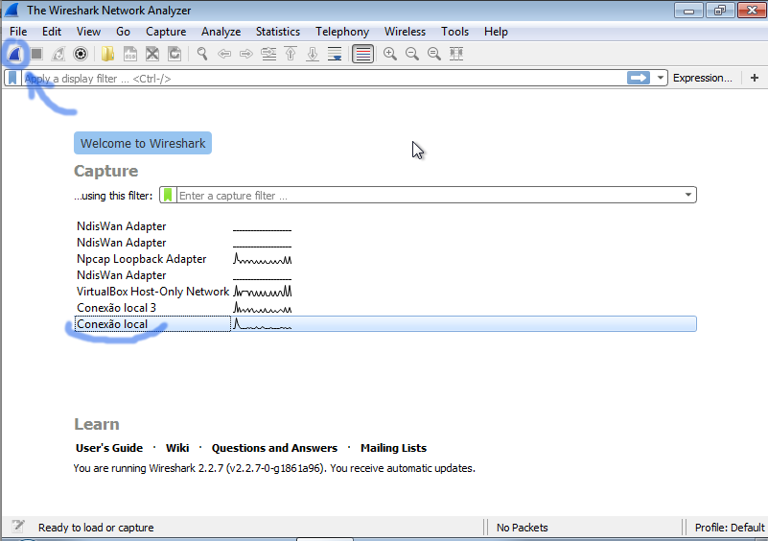The width and height of the screenshot is (768, 541).
Task: Open display filter history dropdown arrow
Action: pyautogui.click(x=661, y=78)
